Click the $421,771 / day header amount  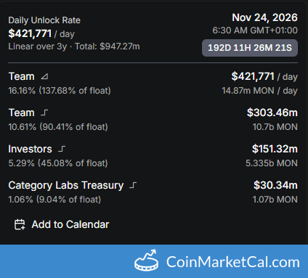coord(41,33)
